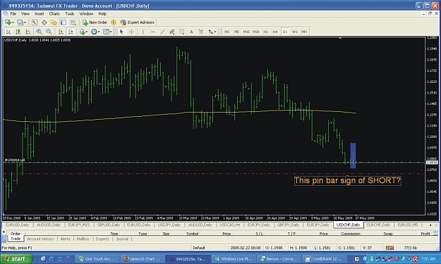Switch chart type to candlesticks
This screenshot has height=264, width=441.
tap(18, 32)
